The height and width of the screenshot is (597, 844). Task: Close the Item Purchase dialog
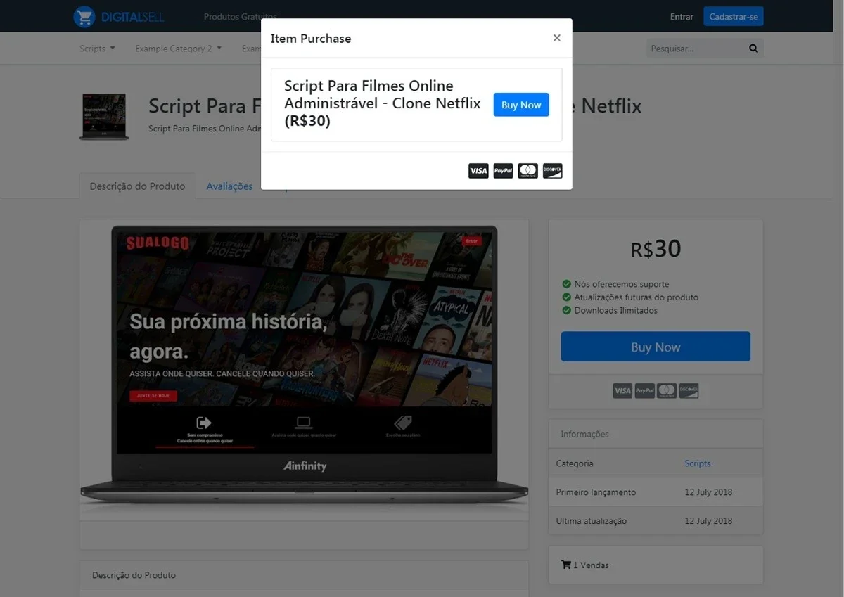[557, 38]
